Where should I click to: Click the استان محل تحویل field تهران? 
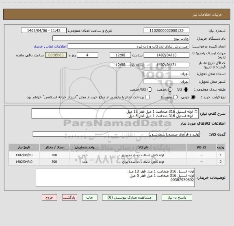[167, 74]
